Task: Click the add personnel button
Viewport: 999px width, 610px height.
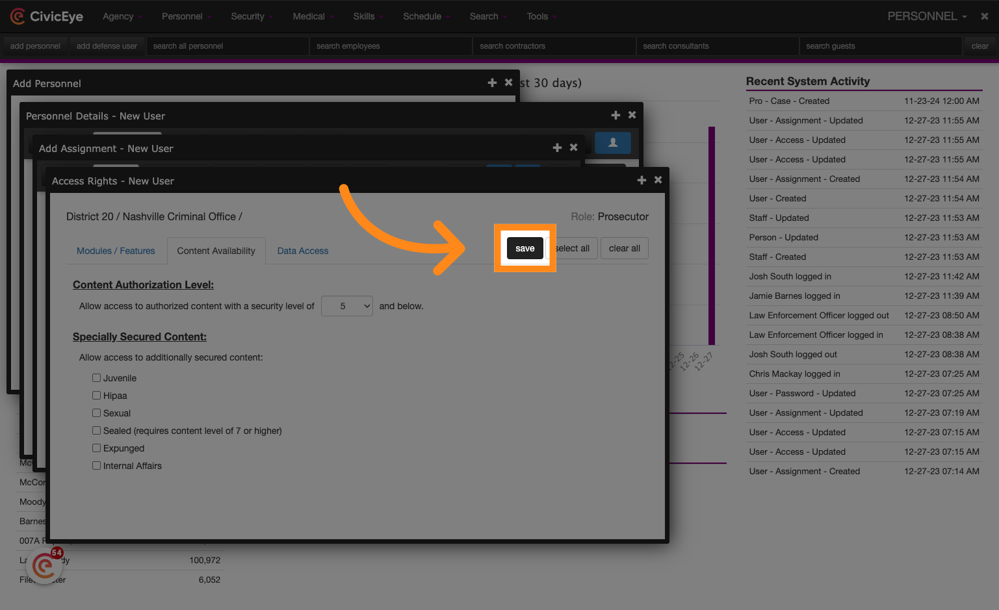Action: [35, 46]
